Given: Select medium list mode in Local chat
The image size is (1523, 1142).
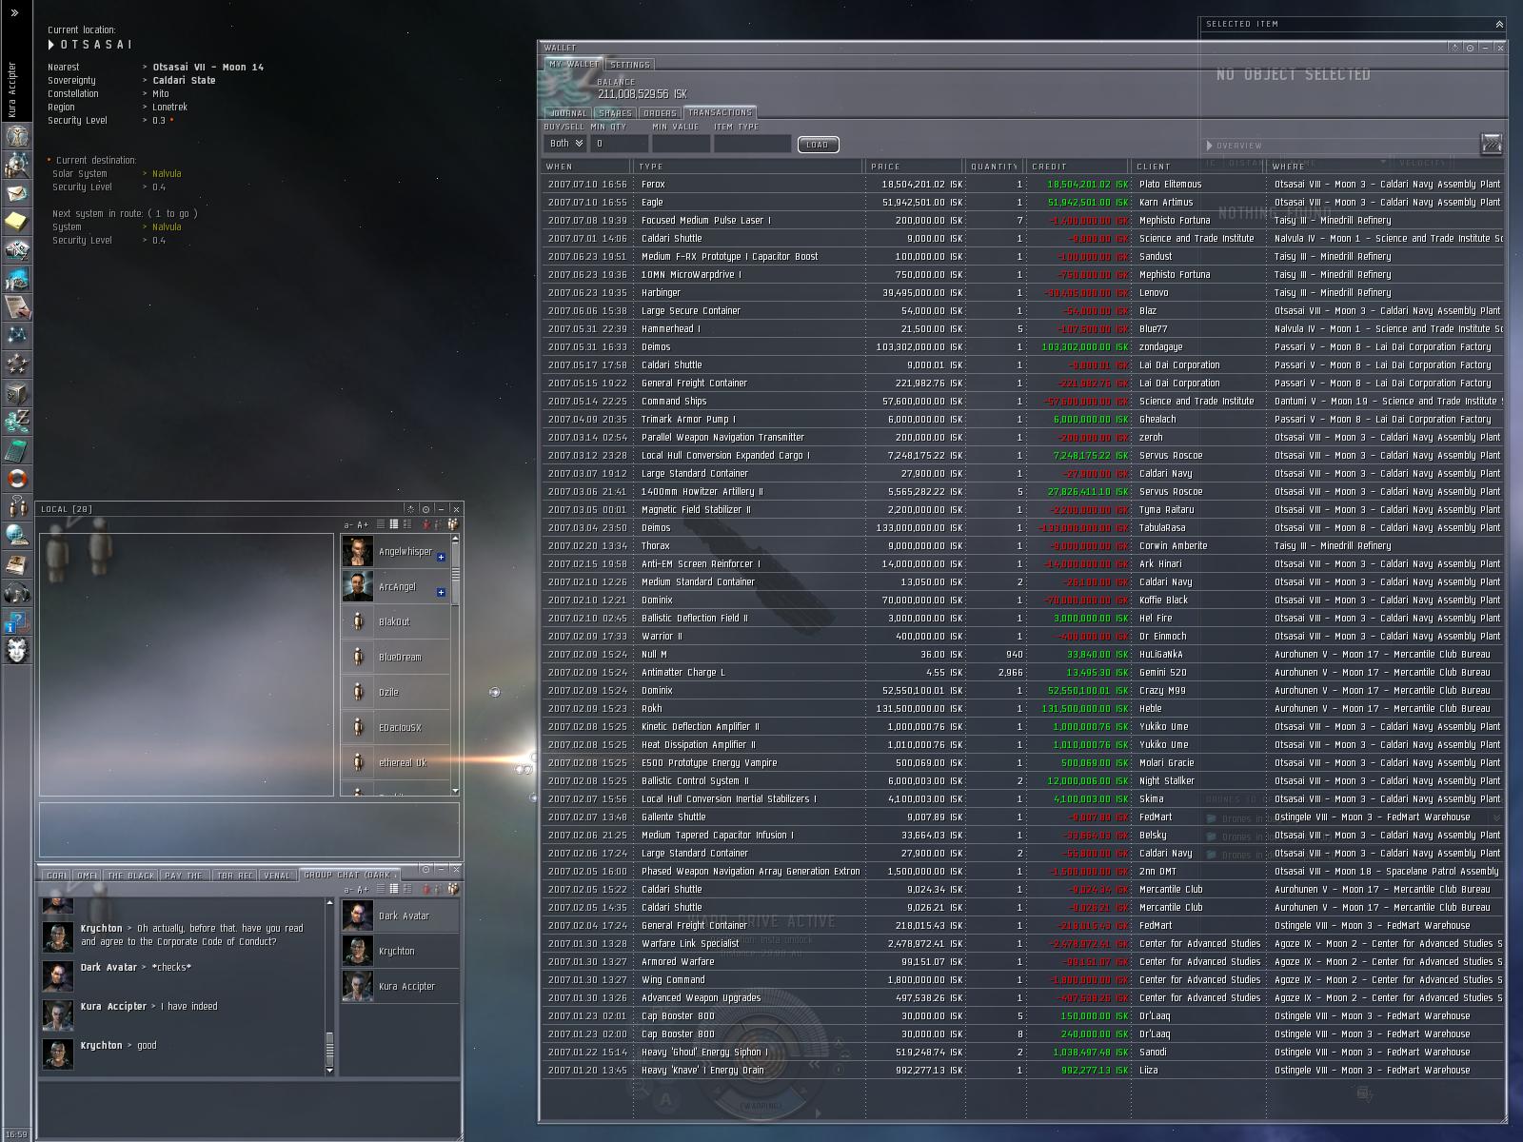Looking at the screenshot, I should (x=394, y=524).
